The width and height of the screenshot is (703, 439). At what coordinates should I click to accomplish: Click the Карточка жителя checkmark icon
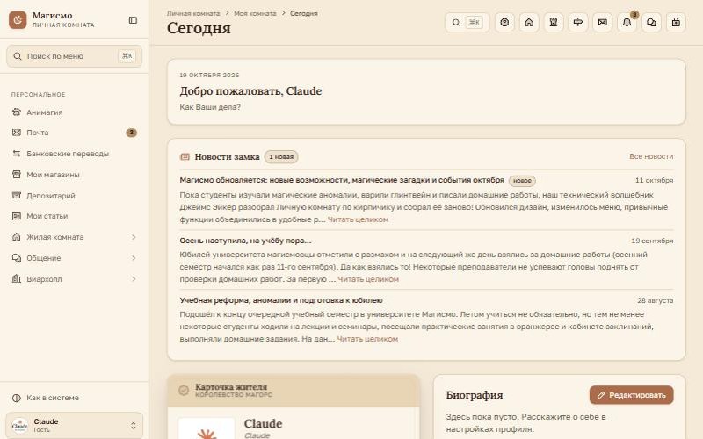[184, 390]
